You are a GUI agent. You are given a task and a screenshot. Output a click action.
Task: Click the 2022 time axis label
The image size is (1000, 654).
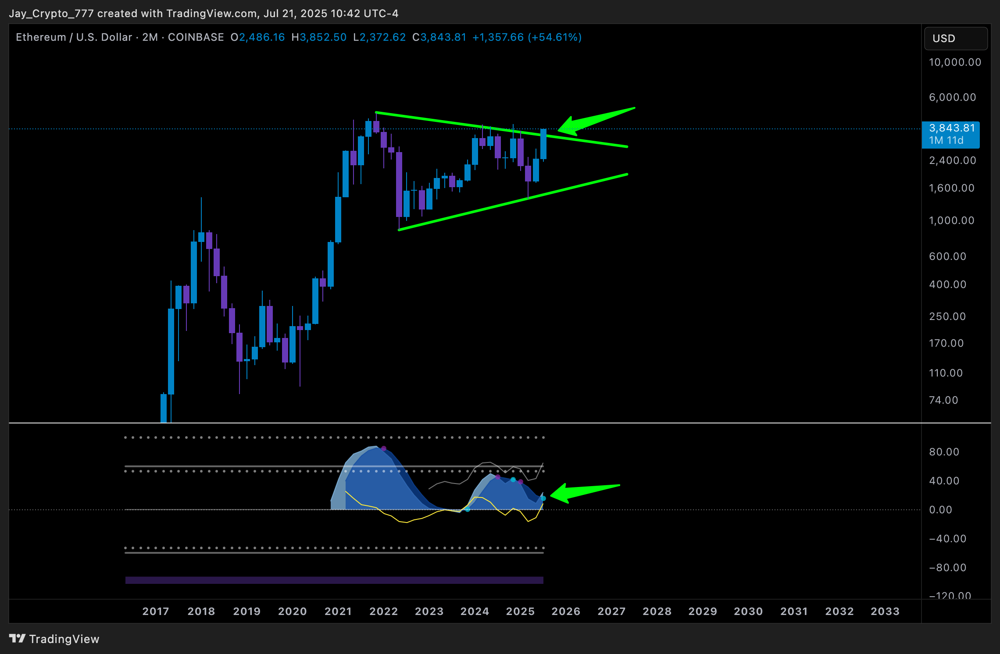coord(384,611)
